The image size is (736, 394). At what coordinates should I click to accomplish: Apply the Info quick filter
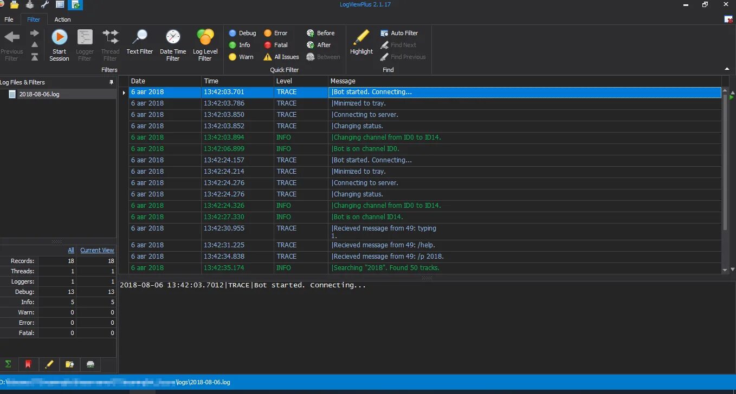click(x=239, y=45)
